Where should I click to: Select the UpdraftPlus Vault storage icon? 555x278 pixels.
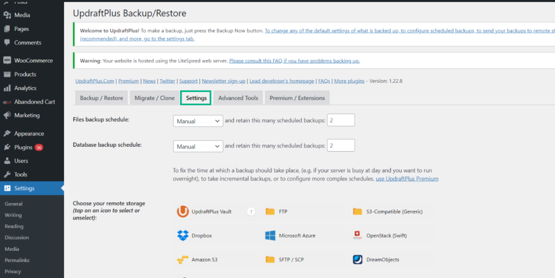click(183, 211)
